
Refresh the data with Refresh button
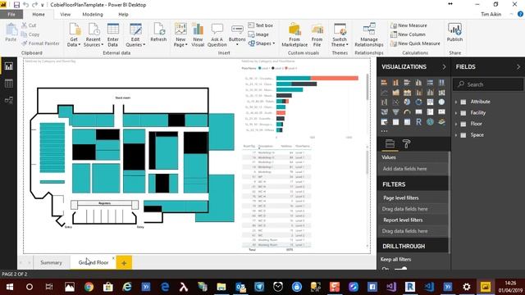[x=158, y=33]
